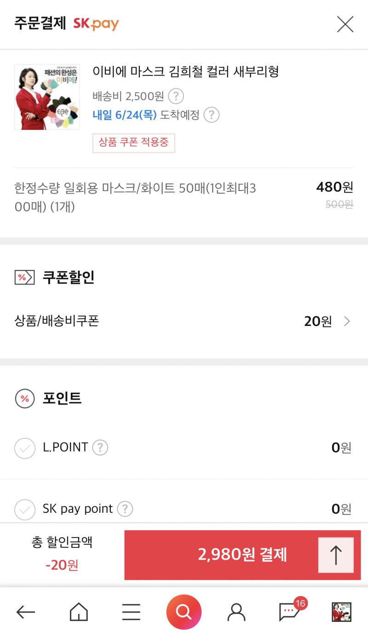Open the hamburger category menu

click(x=131, y=612)
